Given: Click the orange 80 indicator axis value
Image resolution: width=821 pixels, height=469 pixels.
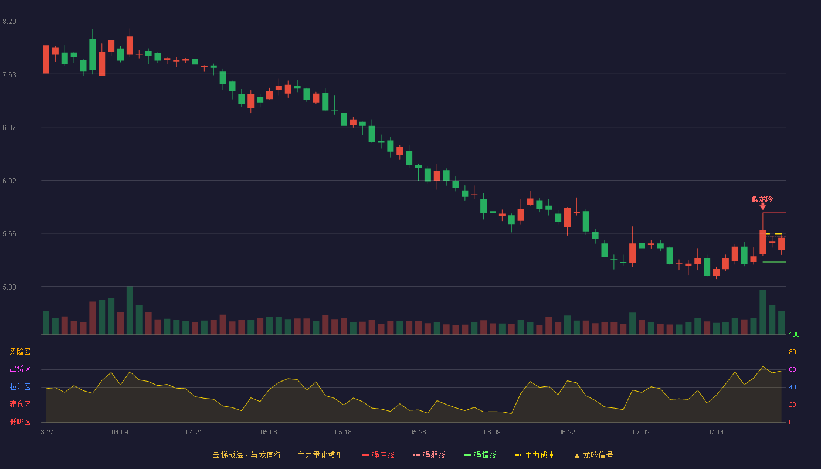Looking at the screenshot, I should coord(792,352).
